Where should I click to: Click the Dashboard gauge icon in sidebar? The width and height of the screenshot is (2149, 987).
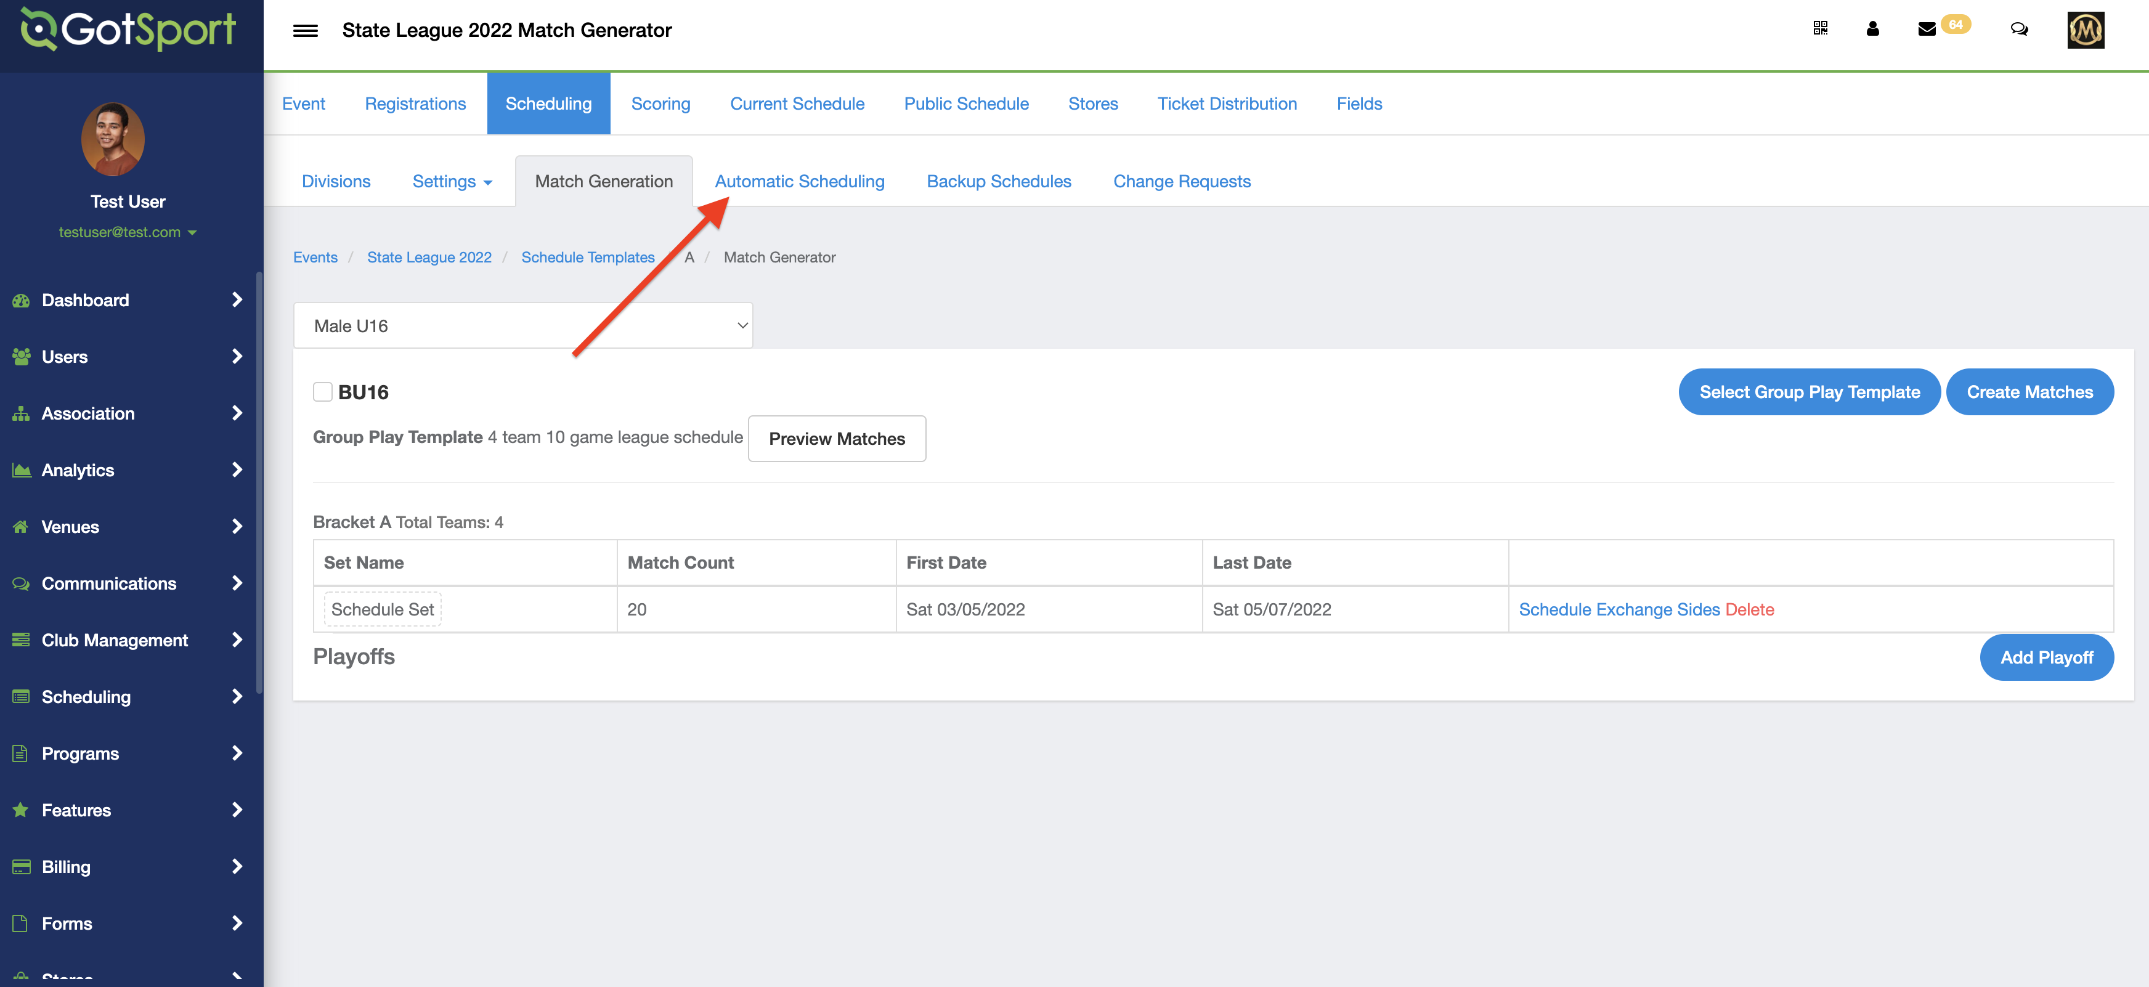coord(21,301)
